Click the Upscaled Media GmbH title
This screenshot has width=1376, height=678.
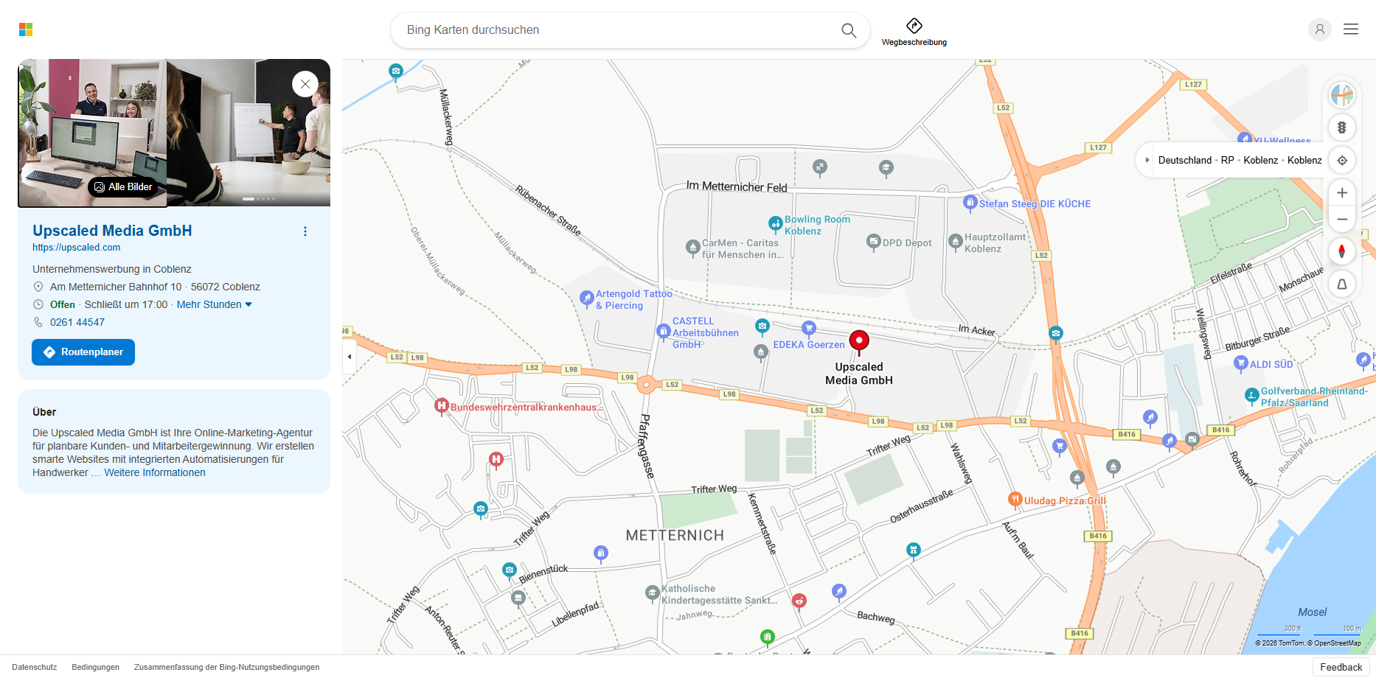112,231
